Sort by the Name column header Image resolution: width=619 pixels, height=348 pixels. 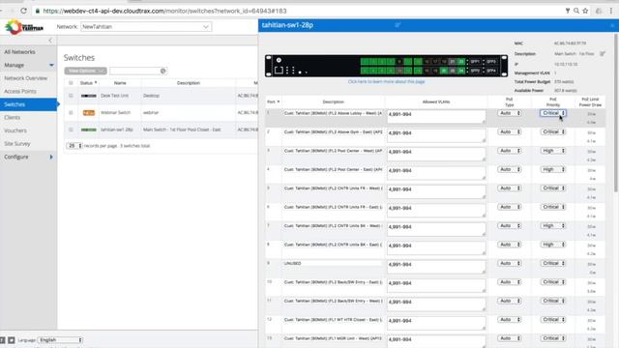tap(120, 83)
